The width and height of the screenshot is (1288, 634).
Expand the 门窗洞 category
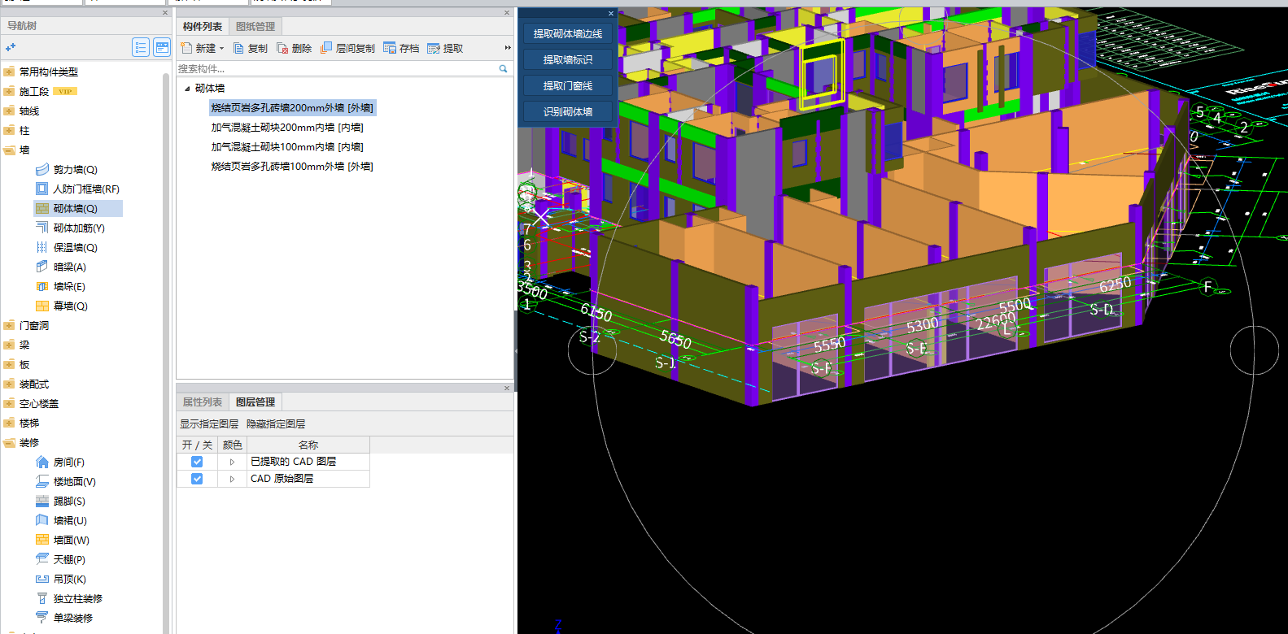9,325
